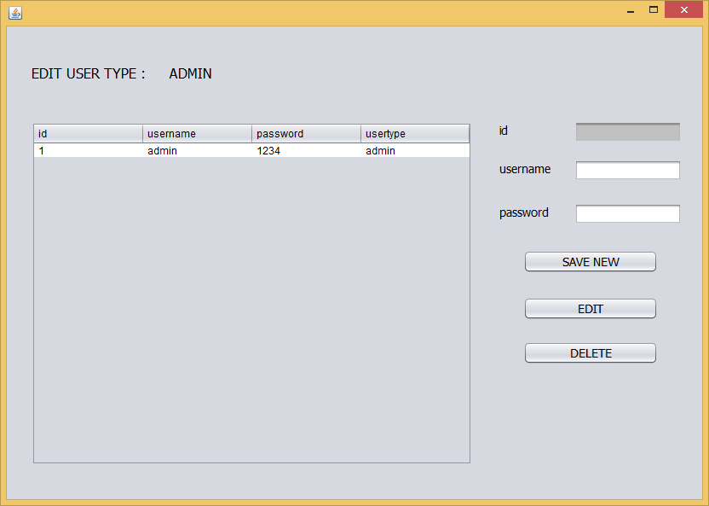Click the ADMIN user type label
Viewport: 709px width, 506px height.
[190, 74]
